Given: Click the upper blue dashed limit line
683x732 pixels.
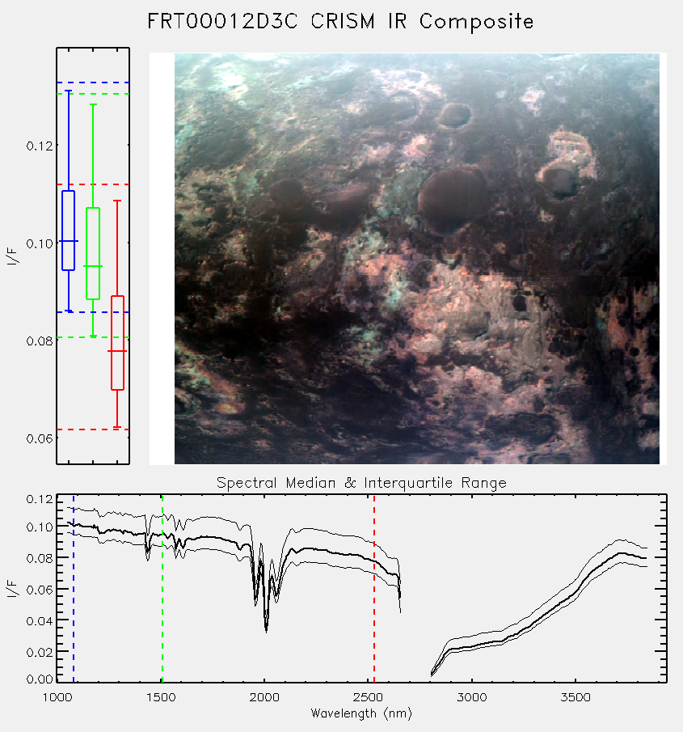Looking at the screenshot, I should point(93,83).
